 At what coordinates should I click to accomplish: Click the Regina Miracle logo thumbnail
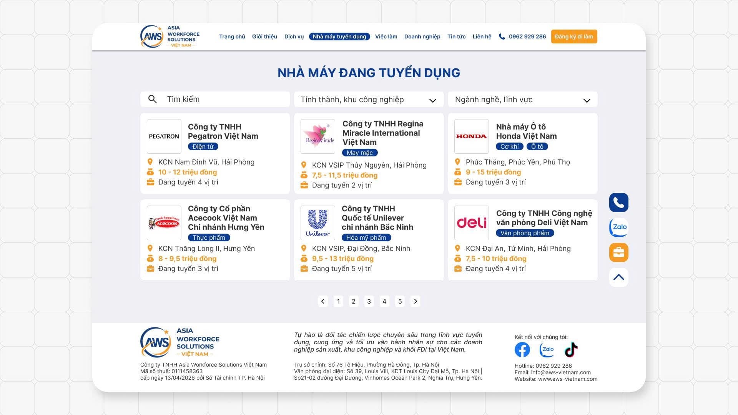point(318,136)
